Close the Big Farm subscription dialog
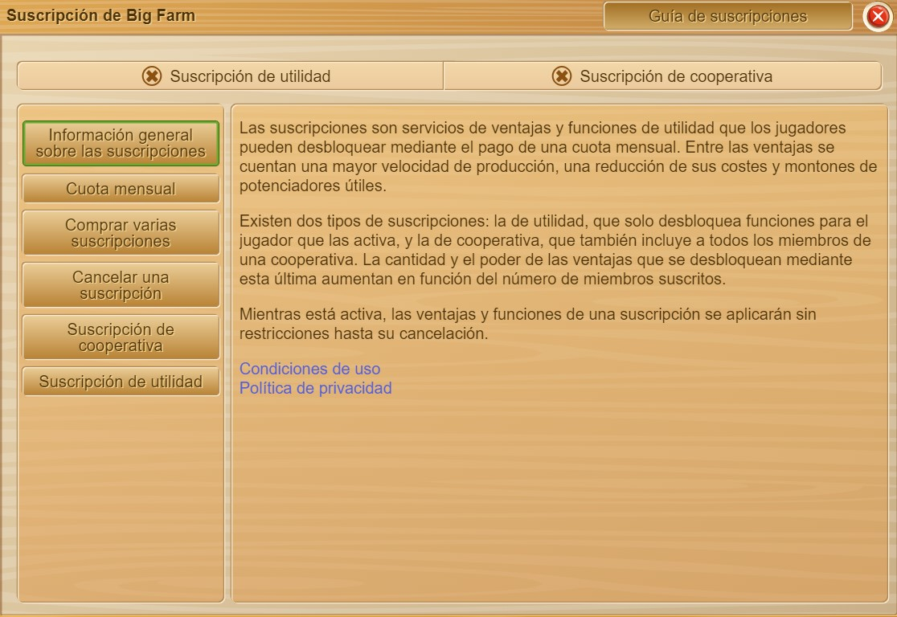Image resolution: width=897 pixels, height=617 pixels. [x=878, y=16]
